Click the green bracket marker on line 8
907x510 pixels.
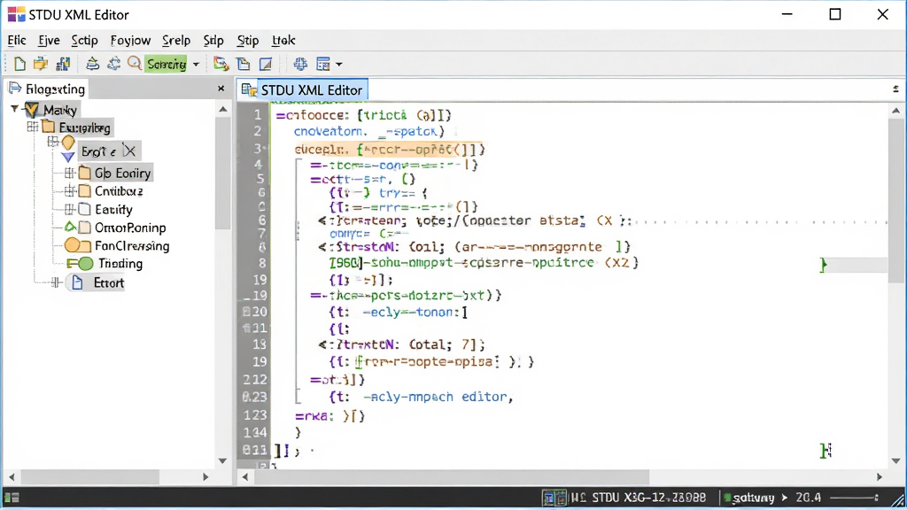(x=823, y=265)
